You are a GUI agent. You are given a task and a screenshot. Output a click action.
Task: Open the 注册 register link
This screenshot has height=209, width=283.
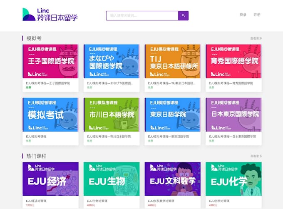click(x=257, y=15)
